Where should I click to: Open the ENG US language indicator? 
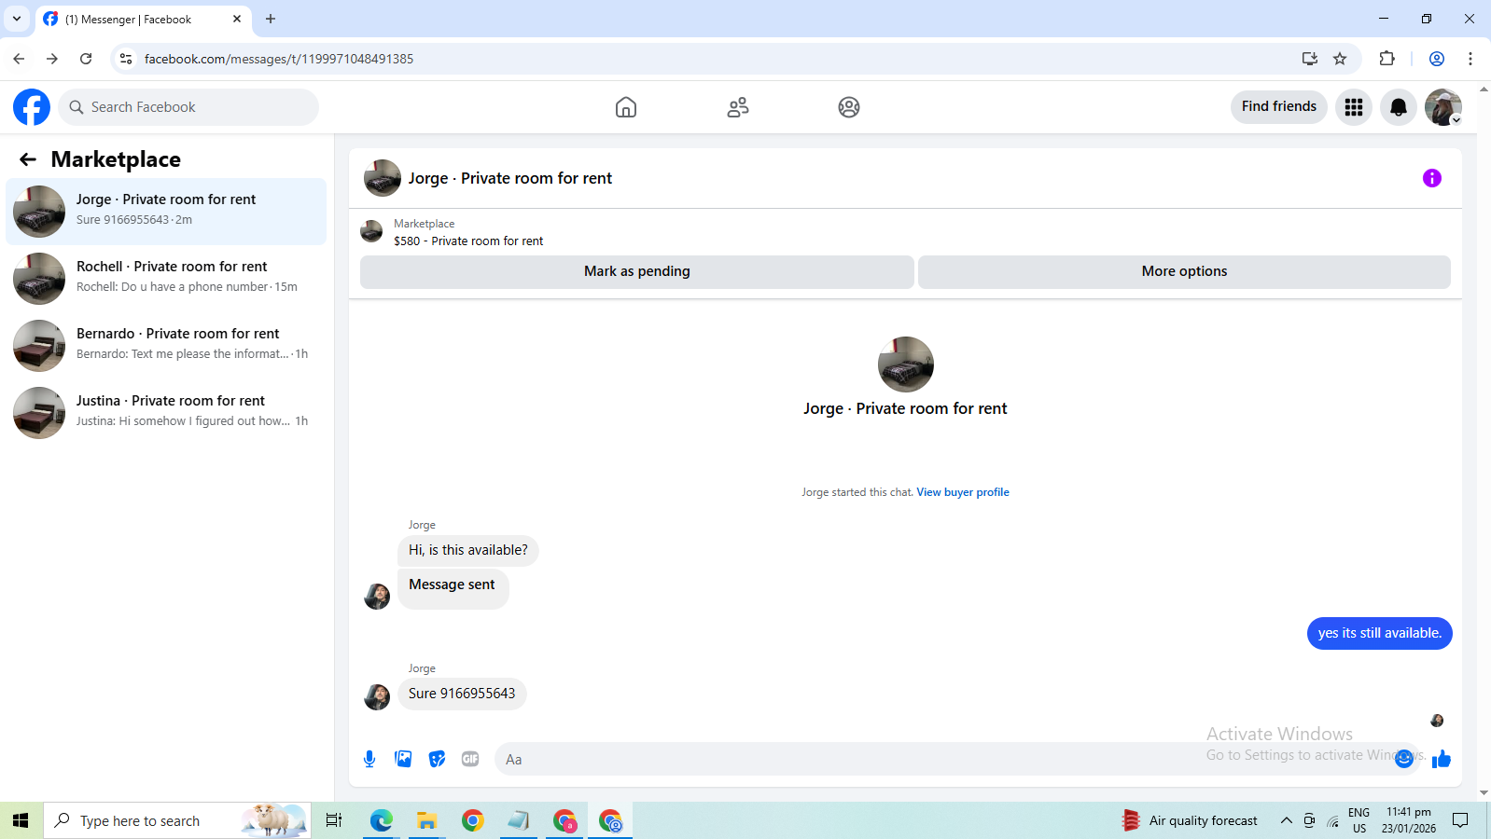[1359, 820]
